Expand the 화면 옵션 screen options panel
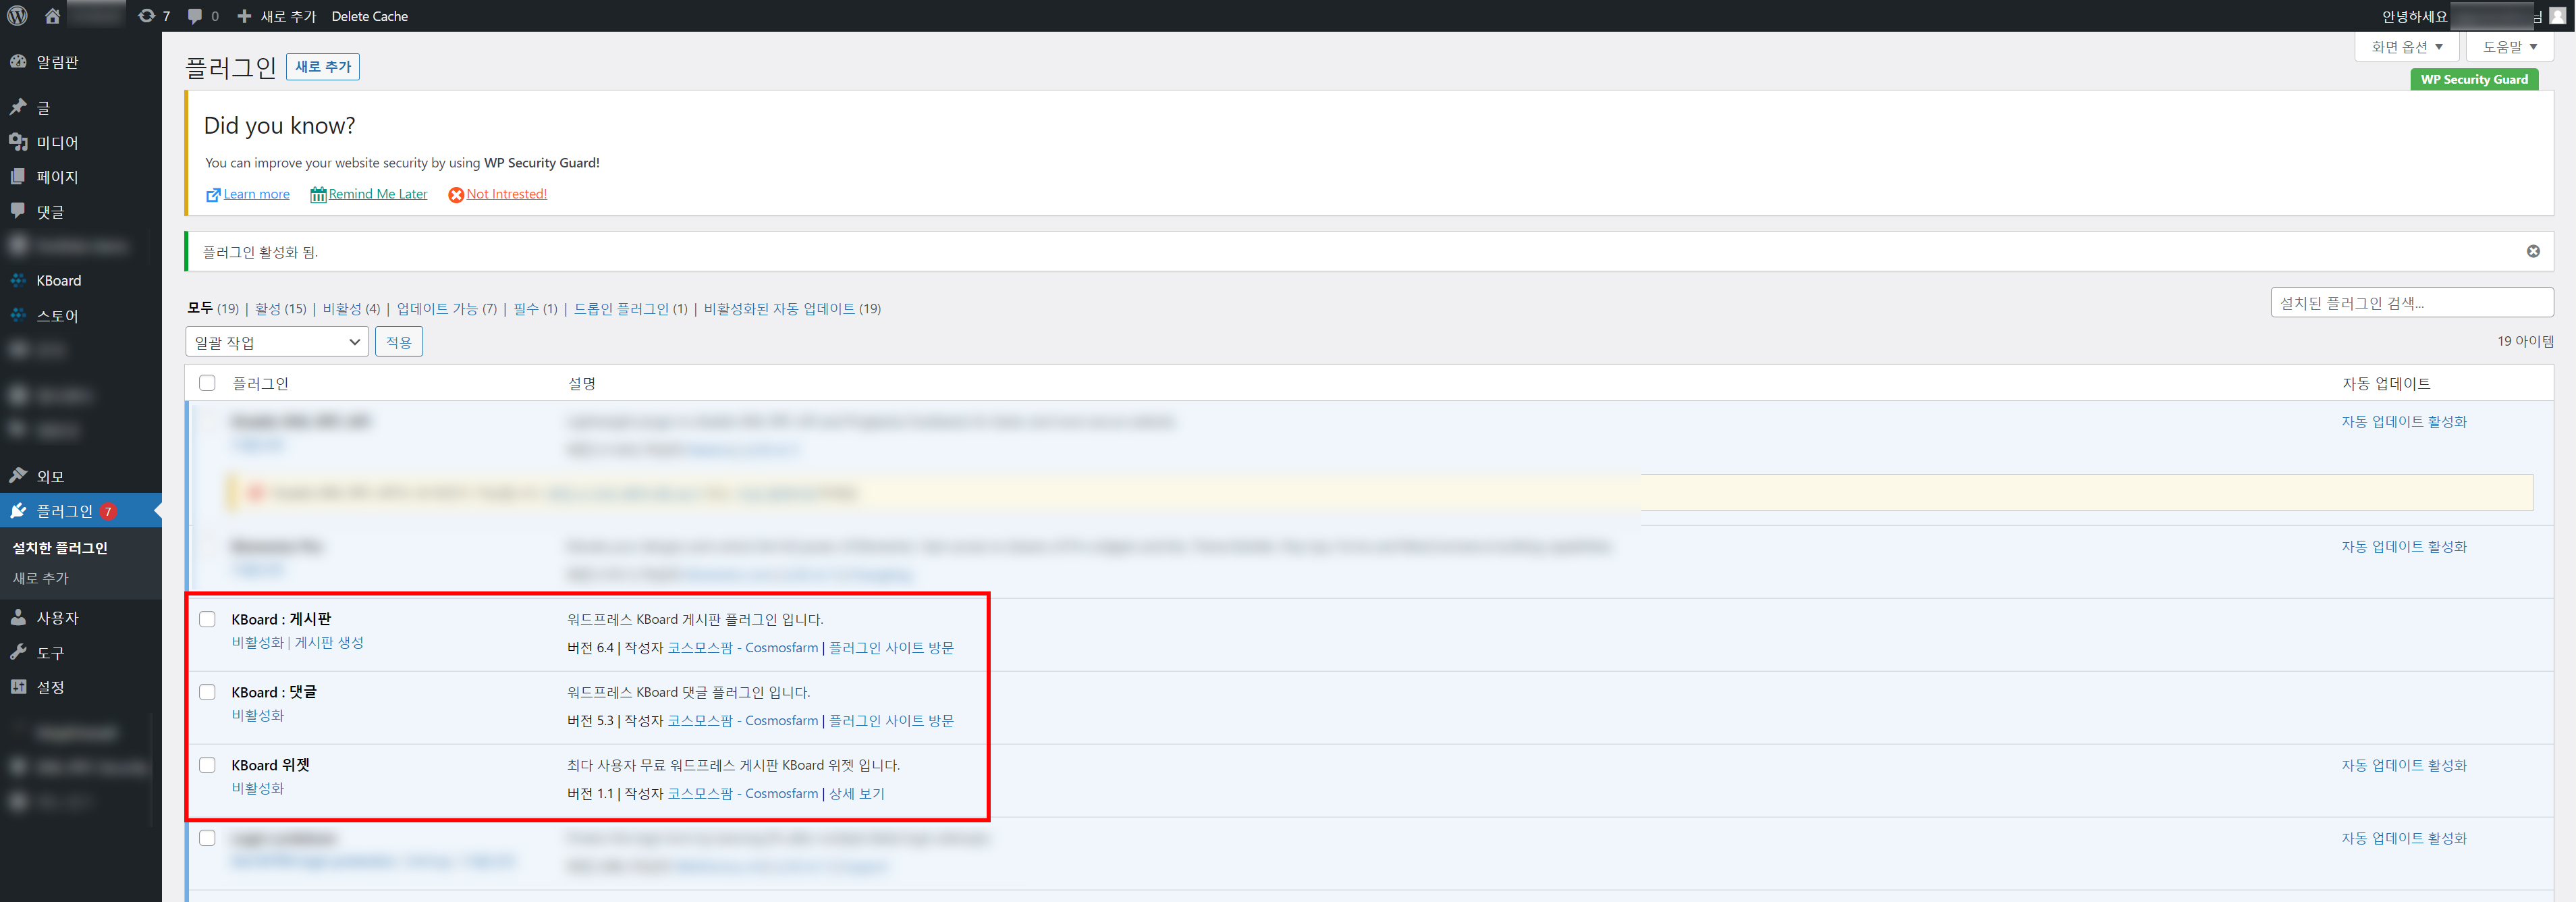The width and height of the screenshot is (2576, 902). pyautogui.click(x=2405, y=47)
